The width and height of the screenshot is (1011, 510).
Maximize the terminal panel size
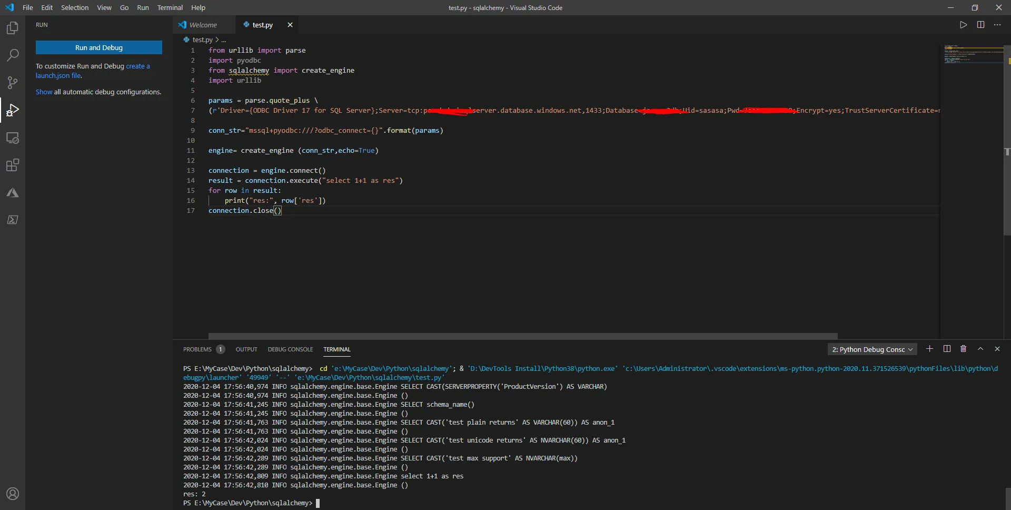(x=980, y=349)
